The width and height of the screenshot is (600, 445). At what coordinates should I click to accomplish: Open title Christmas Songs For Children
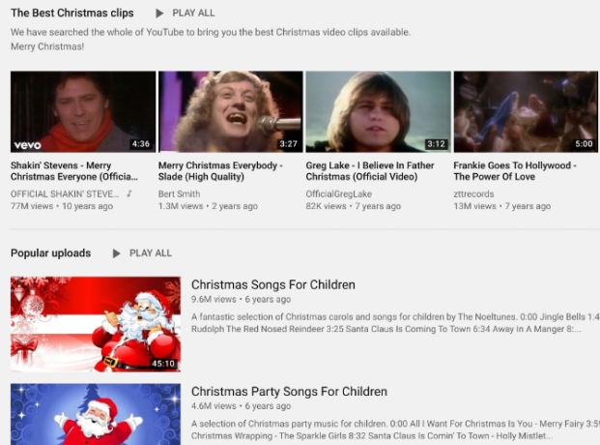(x=273, y=284)
